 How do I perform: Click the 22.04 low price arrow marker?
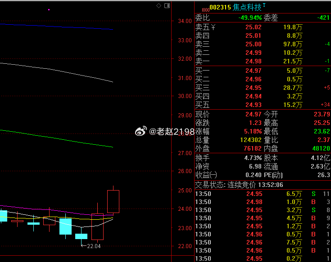click(91, 246)
